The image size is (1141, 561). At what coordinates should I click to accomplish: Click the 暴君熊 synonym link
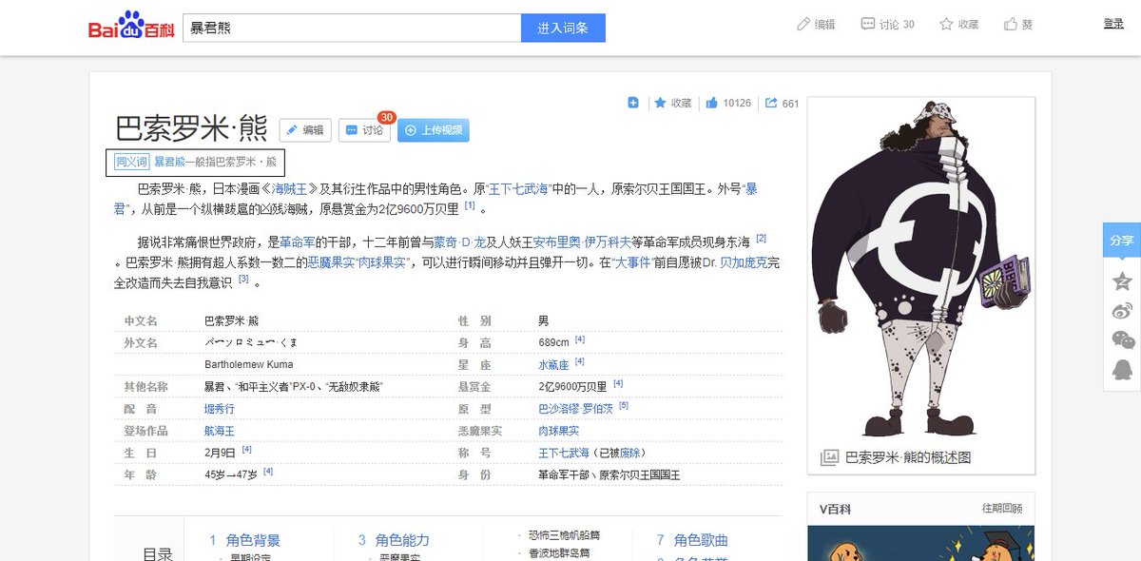pyautogui.click(x=169, y=162)
